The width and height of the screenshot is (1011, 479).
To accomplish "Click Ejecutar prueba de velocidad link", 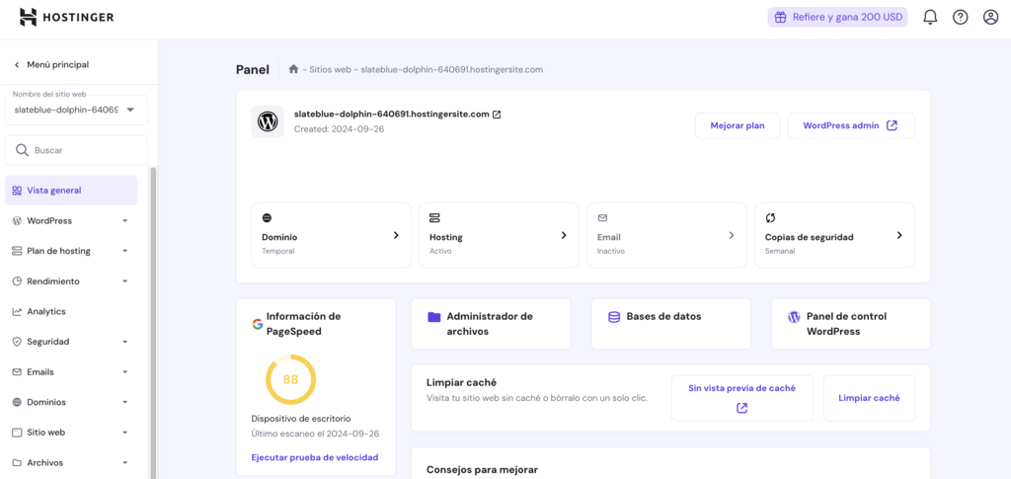I will (315, 457).
